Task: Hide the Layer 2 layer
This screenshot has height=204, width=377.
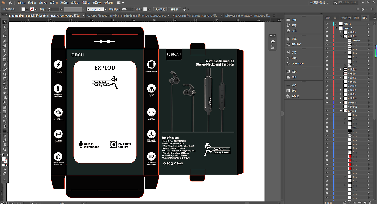Action: click(327, 28)
